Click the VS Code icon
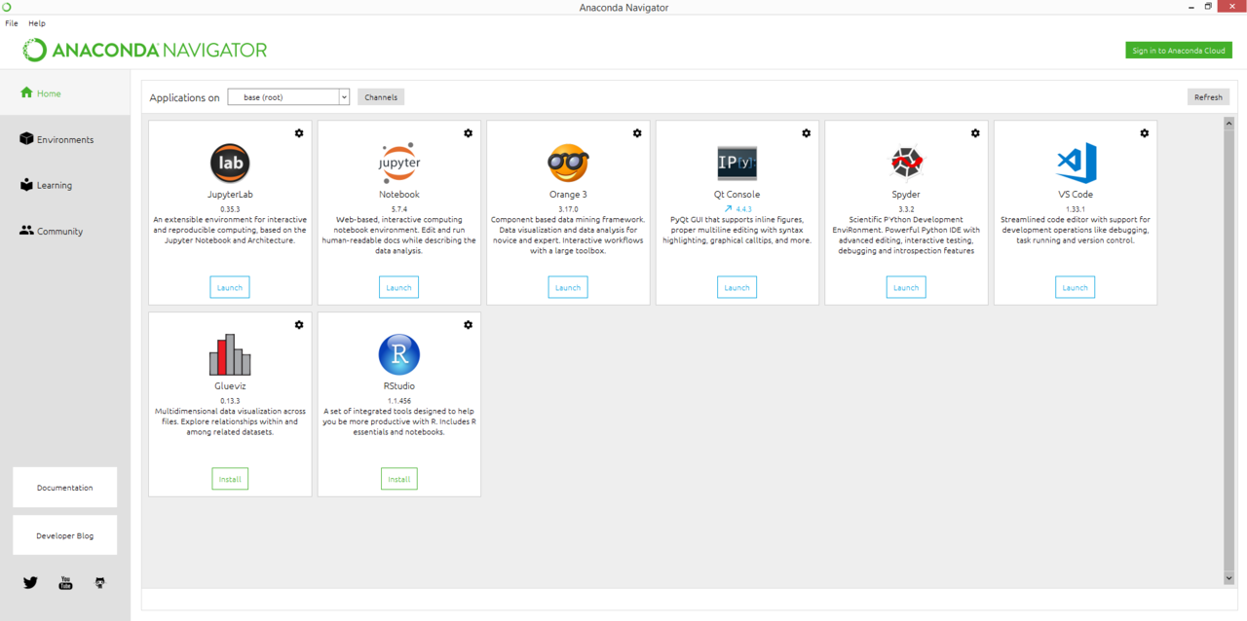The image size is (1247, 621). [1075, 163]
